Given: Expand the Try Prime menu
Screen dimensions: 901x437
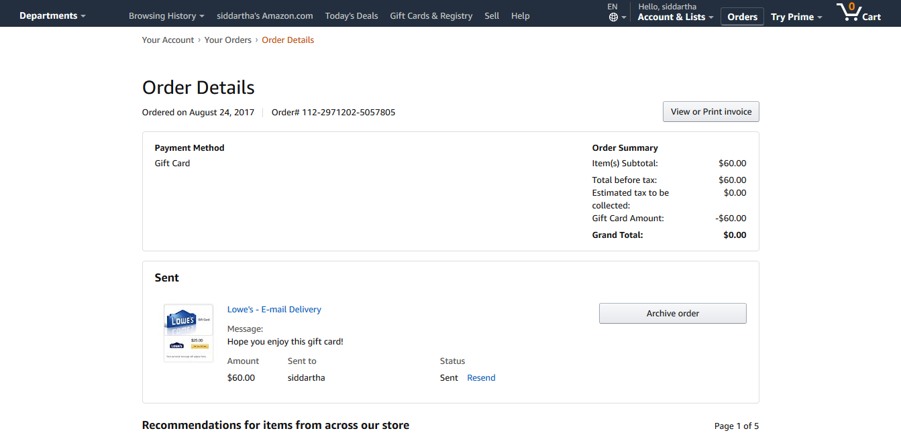Looking at the screenshot, I should pos(796,17).
